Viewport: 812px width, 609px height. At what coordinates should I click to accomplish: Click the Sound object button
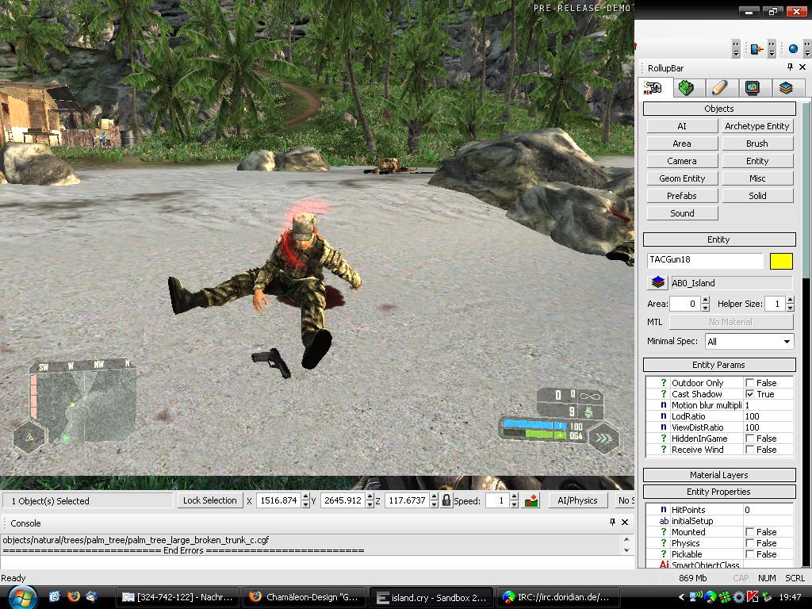point(682,213)
